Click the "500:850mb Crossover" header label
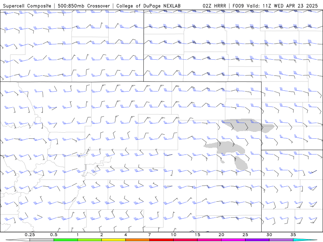323x242 pixels. coord(84,6)
